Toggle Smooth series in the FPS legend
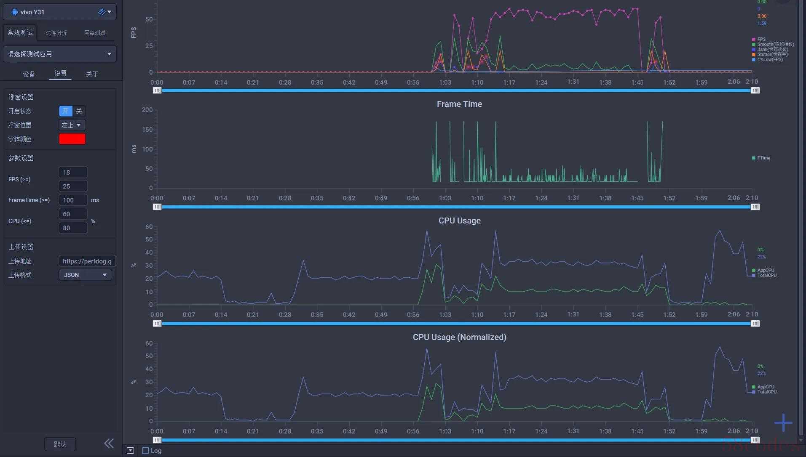The image size is (806, 457). pos(773,44)
